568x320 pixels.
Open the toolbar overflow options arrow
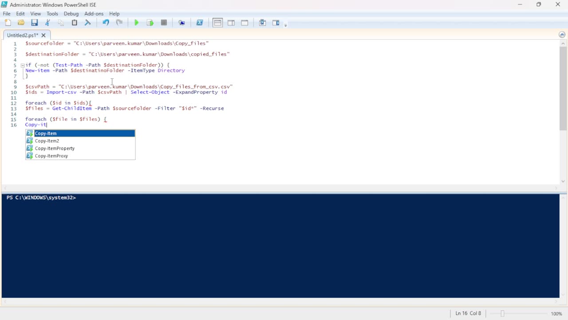[x=285, y=24]
